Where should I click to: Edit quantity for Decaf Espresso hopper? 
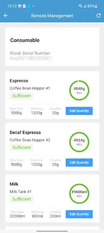pos(79,162)
